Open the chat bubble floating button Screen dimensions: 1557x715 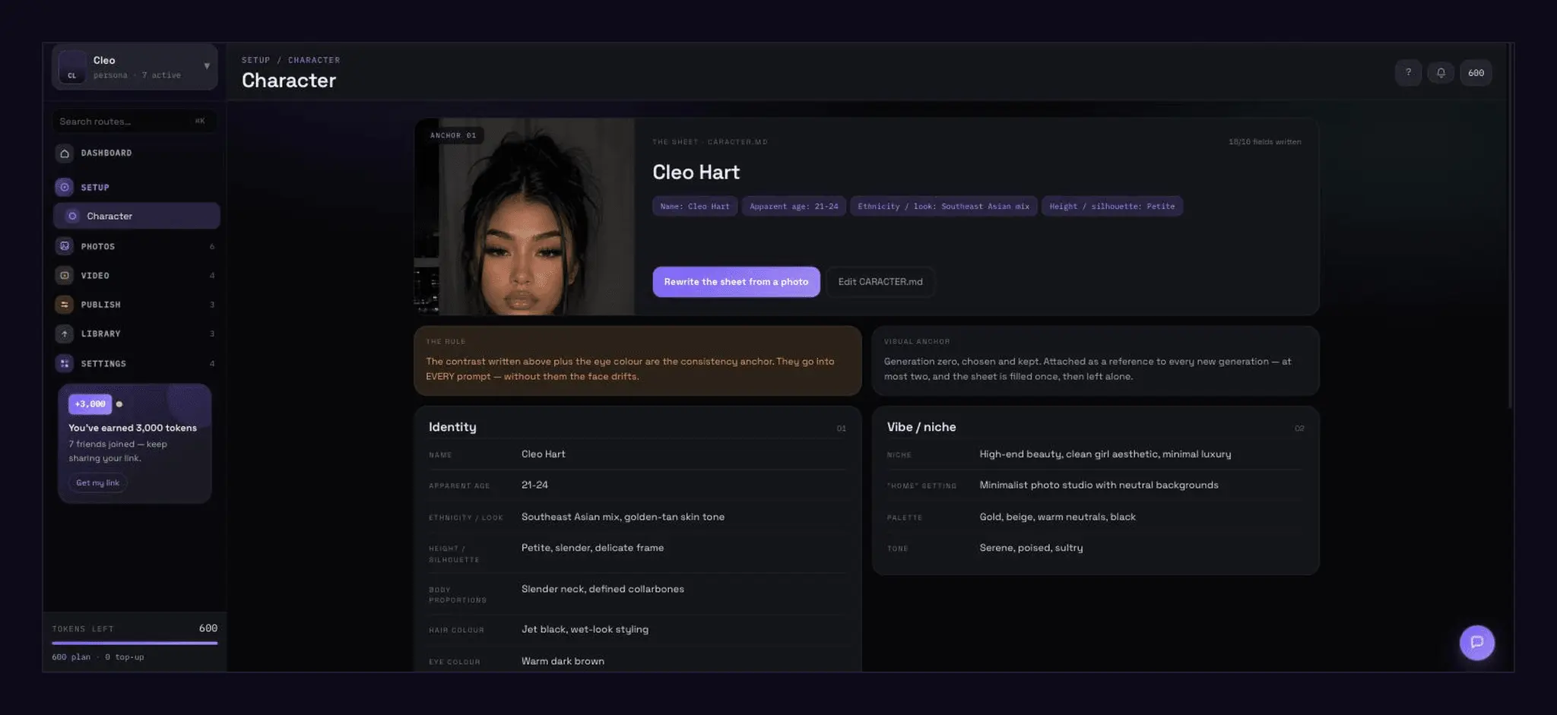tap(1476, 643)
